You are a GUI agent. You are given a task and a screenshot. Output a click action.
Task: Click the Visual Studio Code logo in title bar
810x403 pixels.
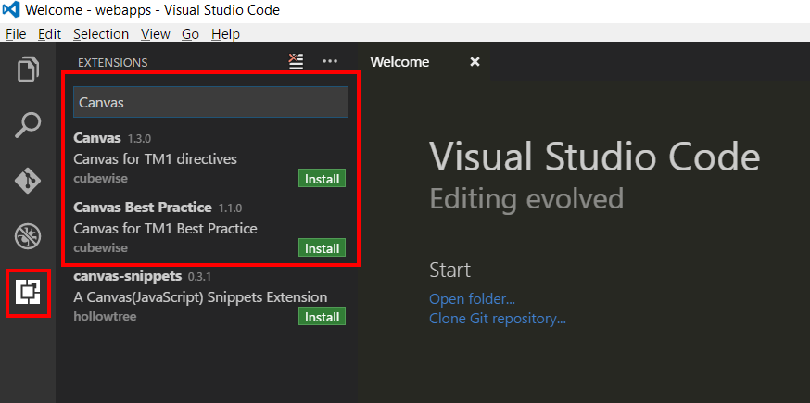coord(12,10)
